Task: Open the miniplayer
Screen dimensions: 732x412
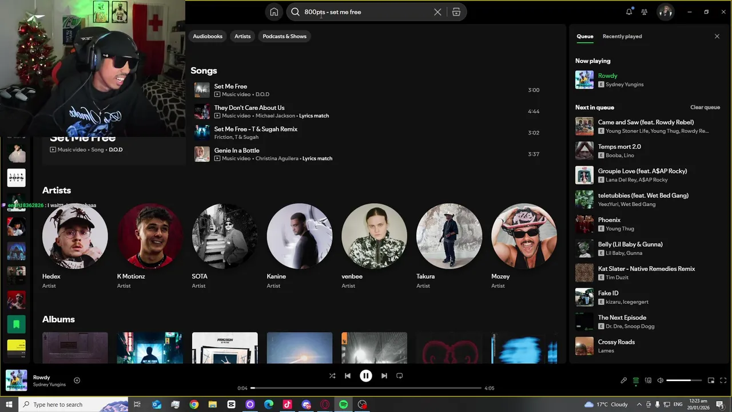Action: click(711, 381)
